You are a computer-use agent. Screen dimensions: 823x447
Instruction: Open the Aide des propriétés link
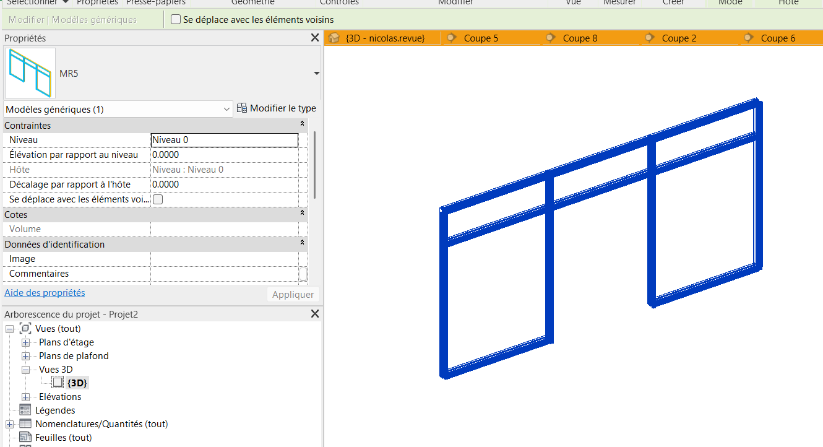pyautogui.click(x=45, y=293)
